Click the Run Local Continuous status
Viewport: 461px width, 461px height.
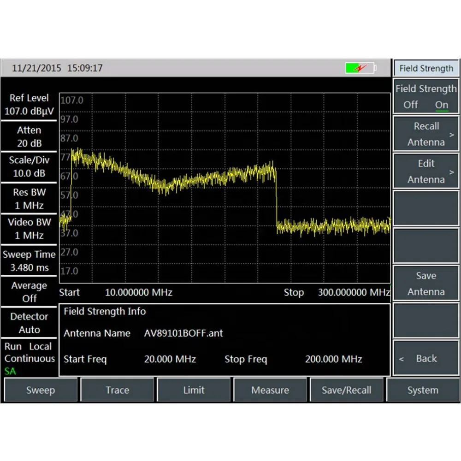[x=29, y=352]
